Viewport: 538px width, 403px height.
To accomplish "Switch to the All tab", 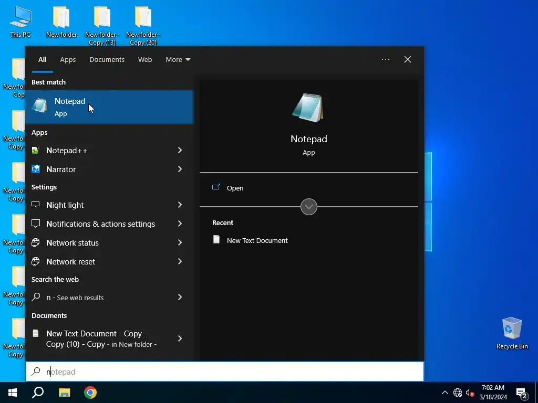I will point(42,60).
